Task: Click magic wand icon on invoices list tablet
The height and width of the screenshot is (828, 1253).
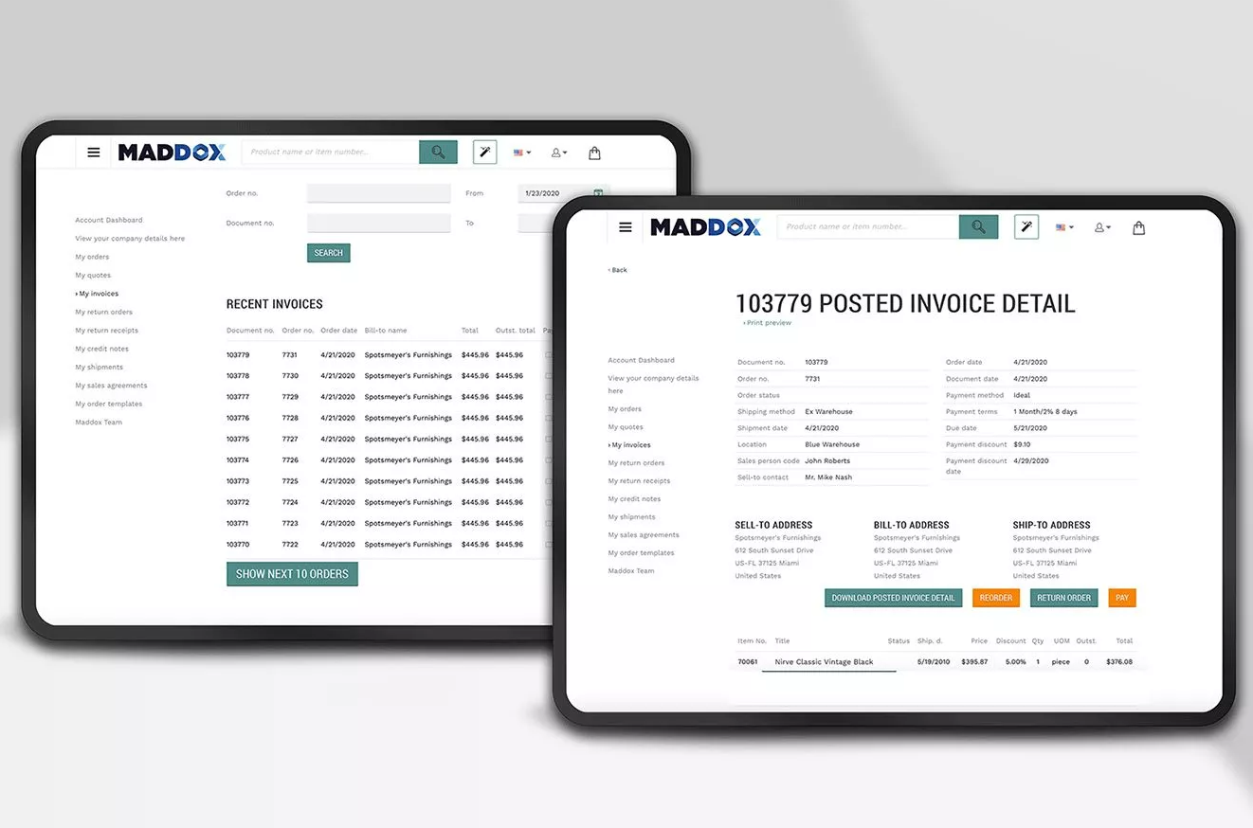Action: click(x=484, y=152)
